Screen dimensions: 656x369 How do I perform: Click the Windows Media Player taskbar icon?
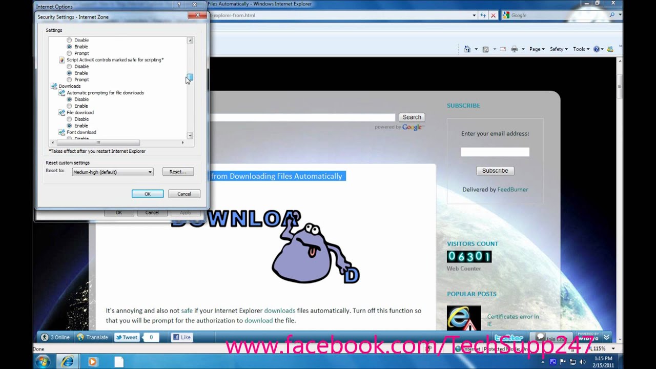click(93, 361)
